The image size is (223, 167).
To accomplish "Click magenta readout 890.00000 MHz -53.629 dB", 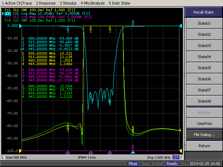I will [x=50, y=70].
